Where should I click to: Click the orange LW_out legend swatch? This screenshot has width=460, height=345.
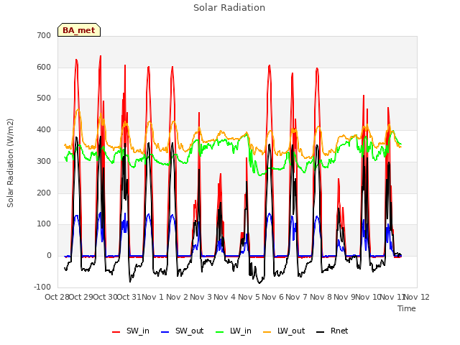tap(267, 332)
